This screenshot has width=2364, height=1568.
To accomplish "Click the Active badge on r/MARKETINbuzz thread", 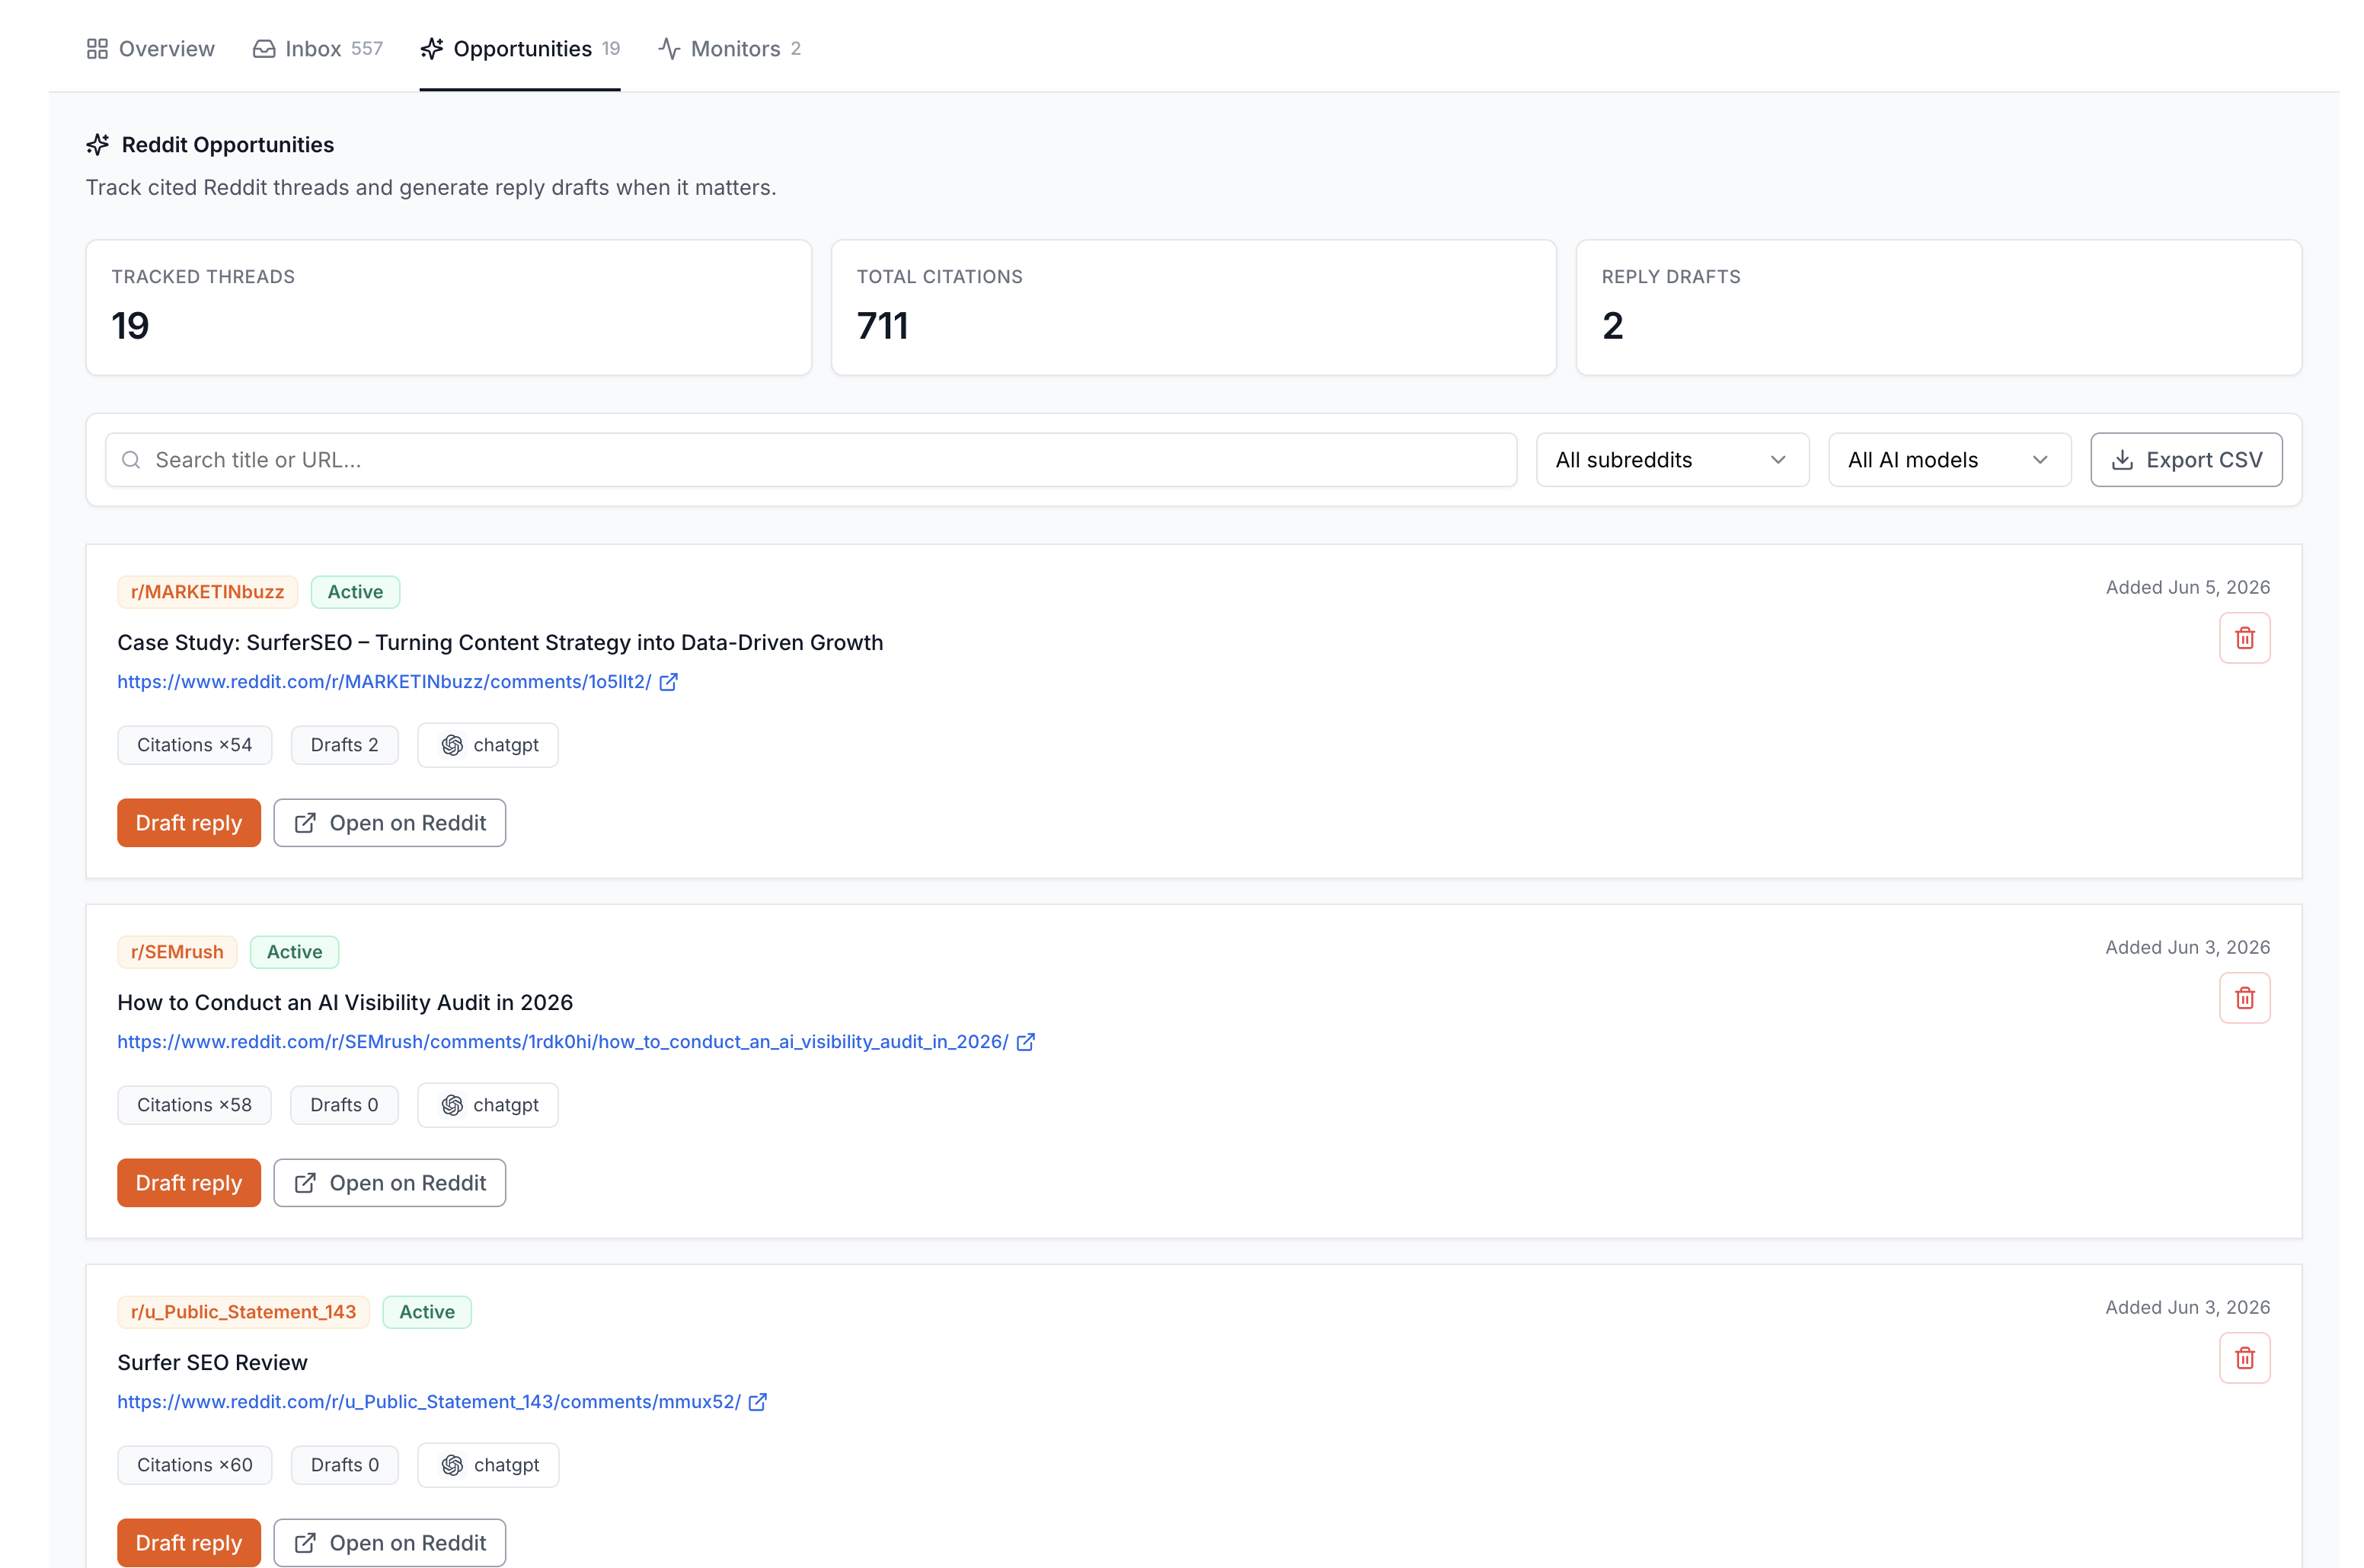I will [x=355, y=592].
